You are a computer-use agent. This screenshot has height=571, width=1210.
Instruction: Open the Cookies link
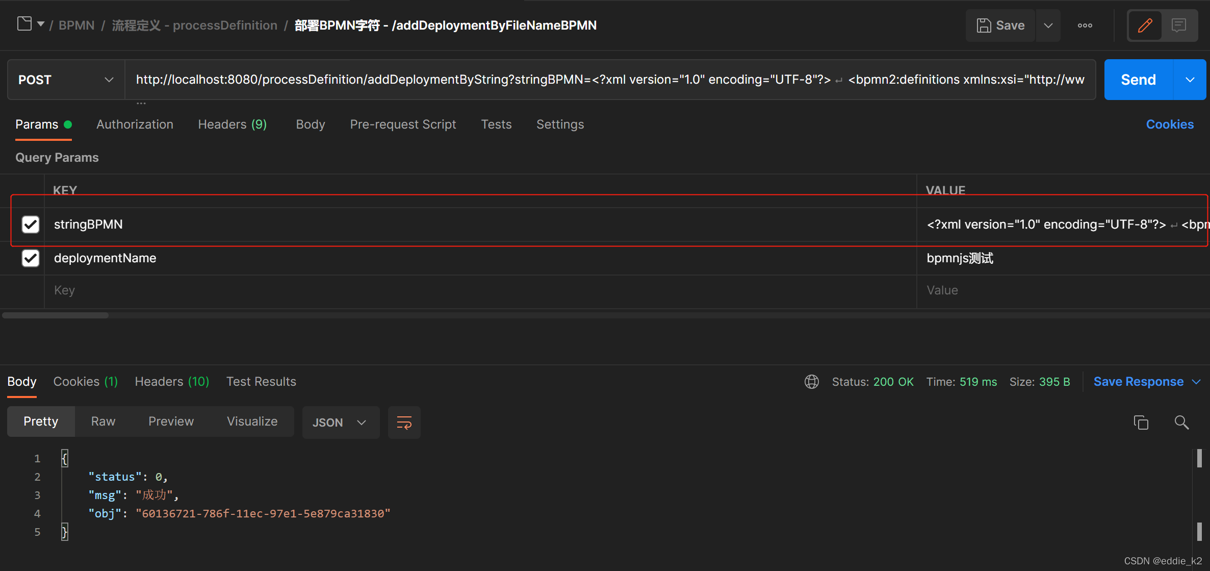(x=1170, y=125)
